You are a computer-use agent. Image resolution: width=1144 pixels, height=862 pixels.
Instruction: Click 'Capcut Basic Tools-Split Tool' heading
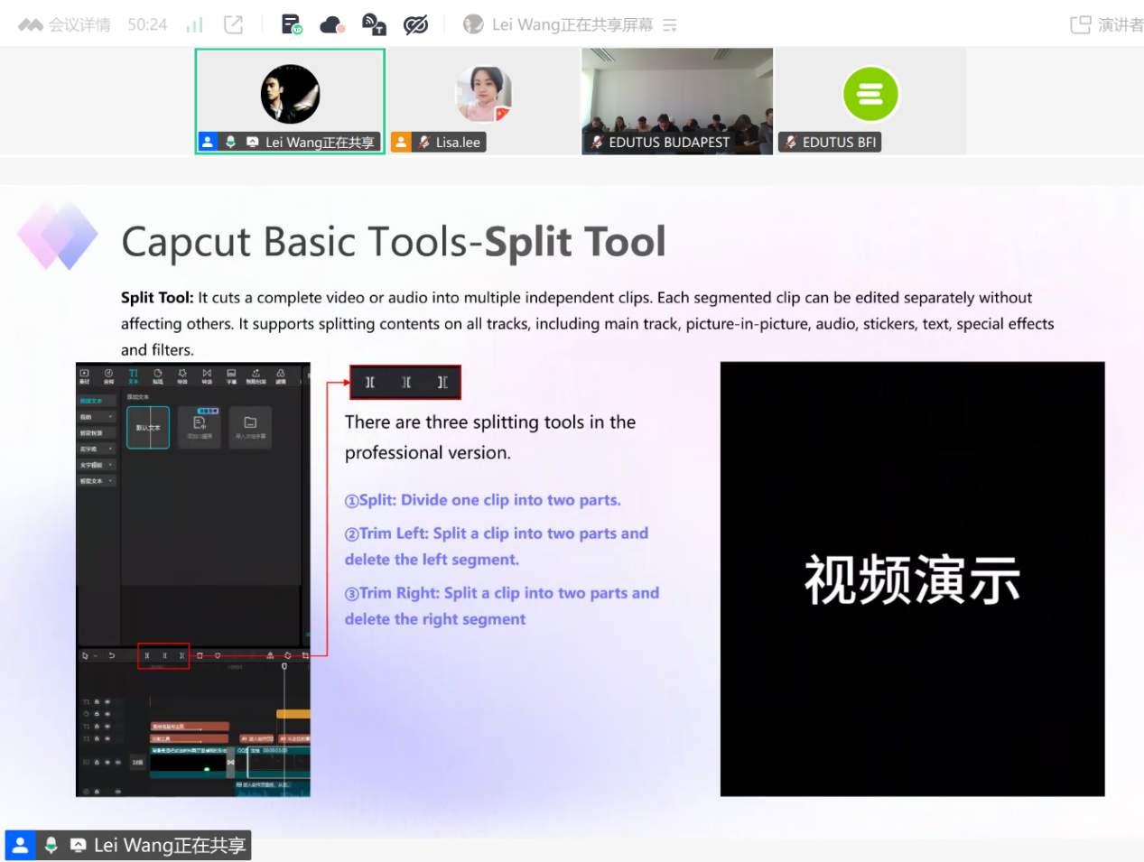coord(394,242)
